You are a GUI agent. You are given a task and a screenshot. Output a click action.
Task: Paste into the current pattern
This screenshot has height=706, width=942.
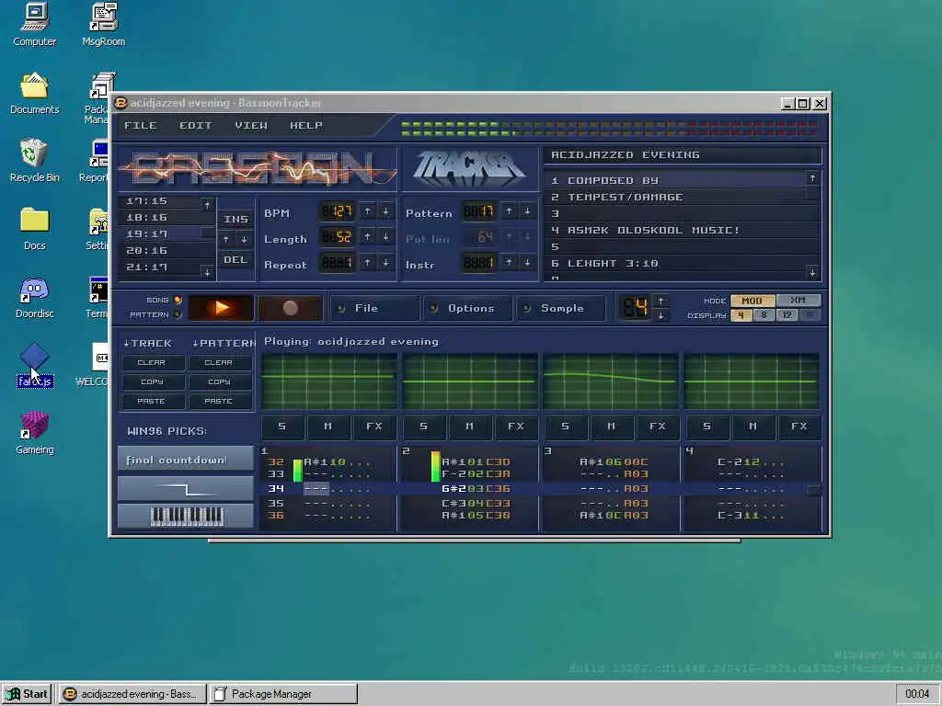click(x=219, y=401)
